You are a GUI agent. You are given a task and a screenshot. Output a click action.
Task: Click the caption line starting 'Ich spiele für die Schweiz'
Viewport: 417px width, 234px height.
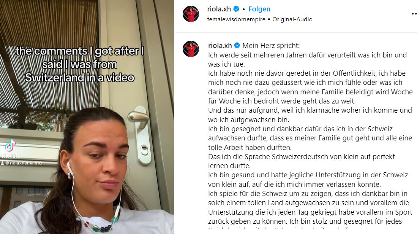point(308,194)
